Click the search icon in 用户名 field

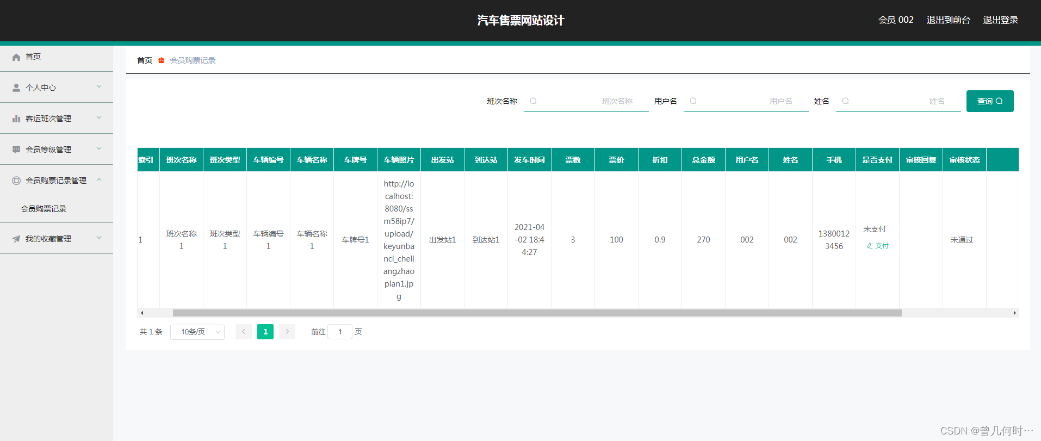click(693, 101)
